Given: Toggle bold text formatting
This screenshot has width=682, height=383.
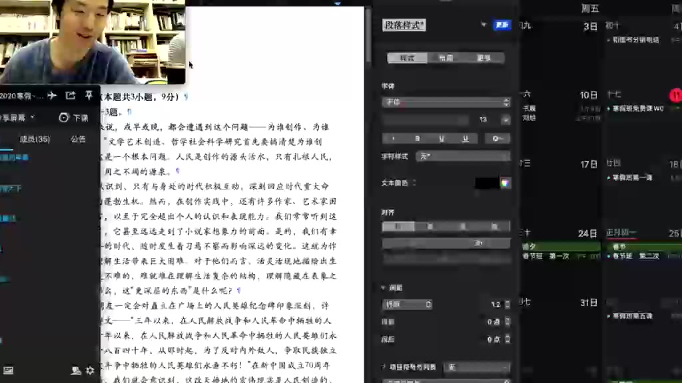Looking at the screenshot, I should click(x=418, y=138).
